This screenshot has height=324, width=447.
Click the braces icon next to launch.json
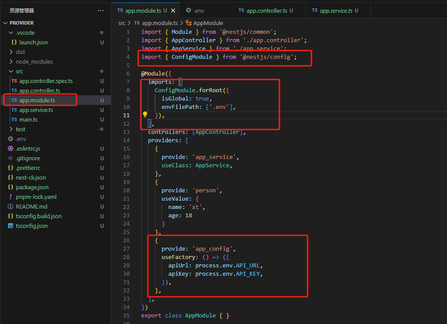pyautogui.click(x=15, y=42)
